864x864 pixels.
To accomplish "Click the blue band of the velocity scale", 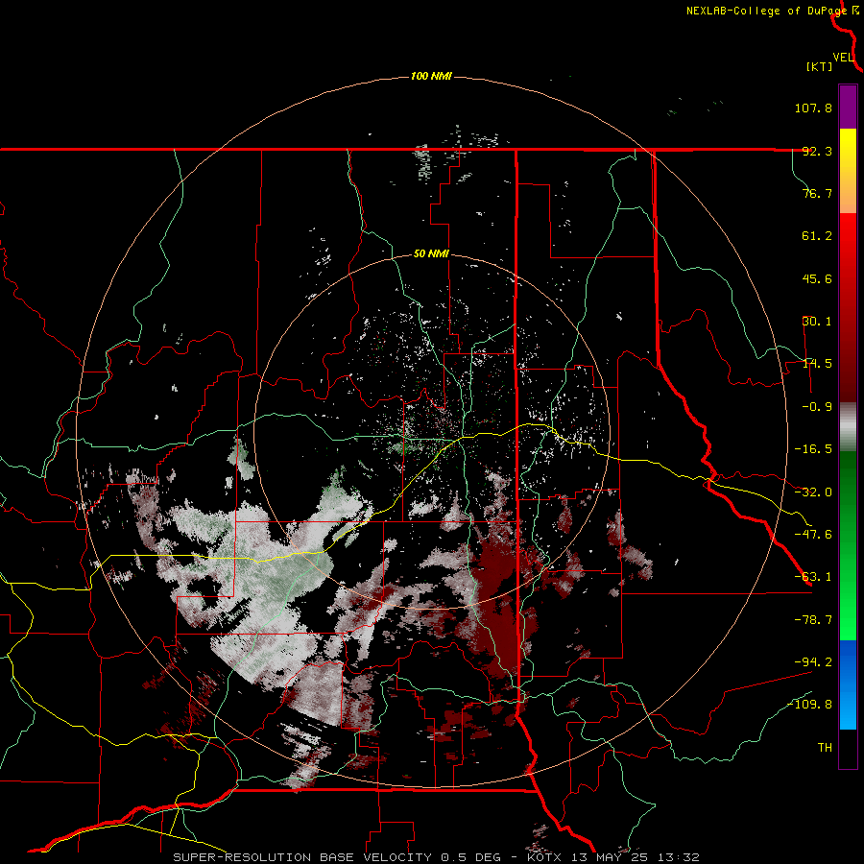I will [x=848, y=684].
